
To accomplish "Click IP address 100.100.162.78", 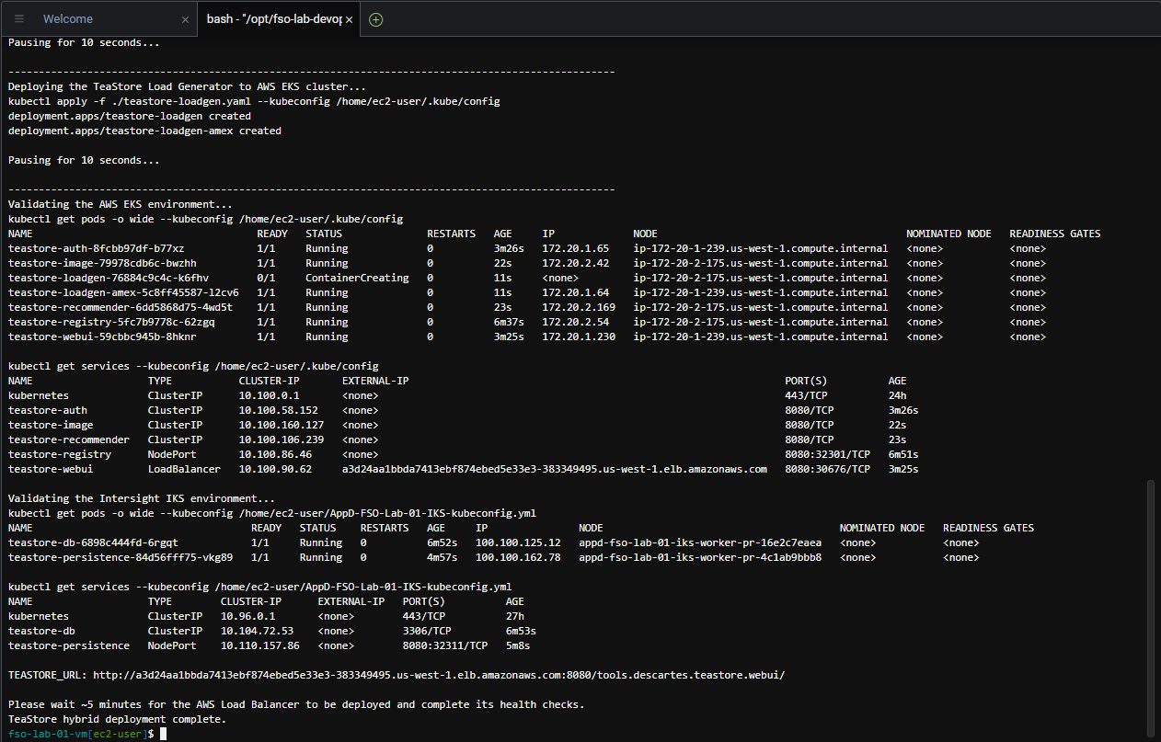I will [518, 557].
